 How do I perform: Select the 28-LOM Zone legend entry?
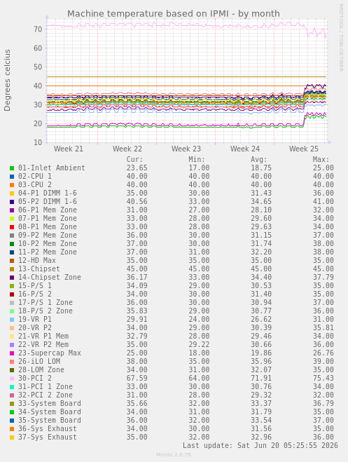pos(41,369)
